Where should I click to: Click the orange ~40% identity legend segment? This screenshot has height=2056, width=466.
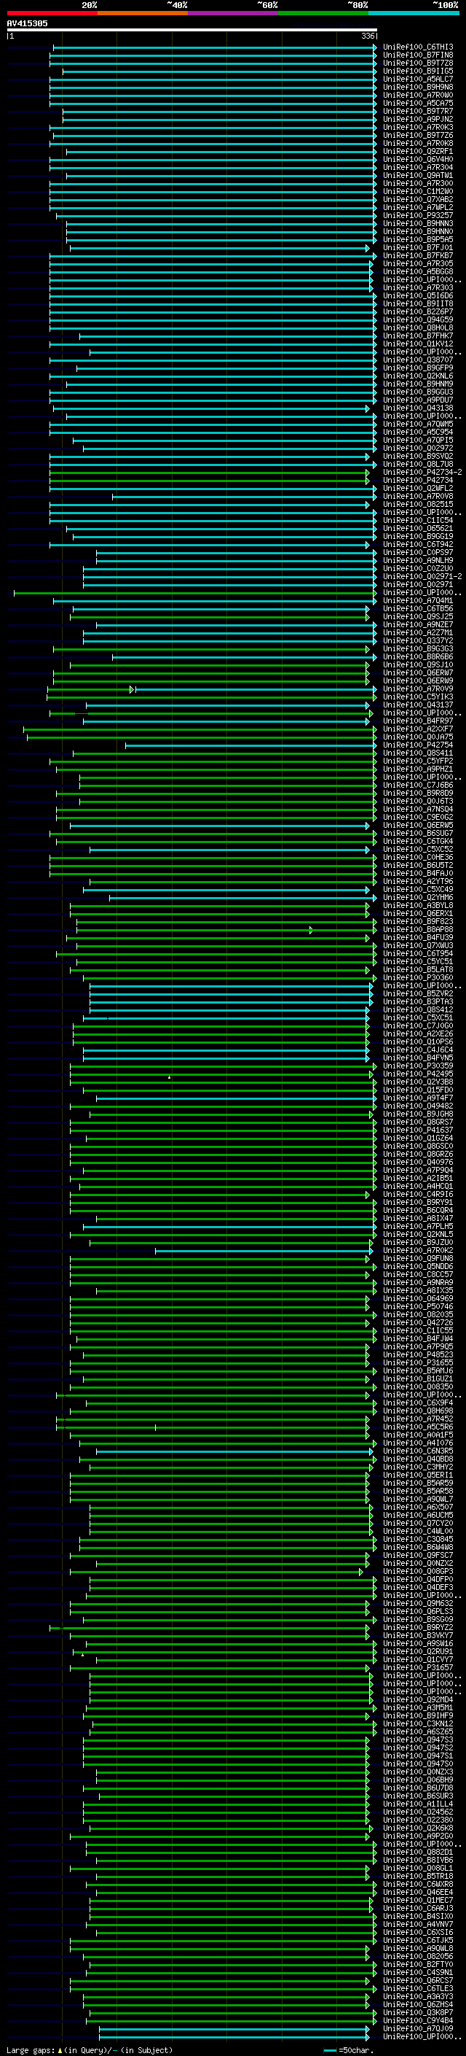click(x=143, y=13)
